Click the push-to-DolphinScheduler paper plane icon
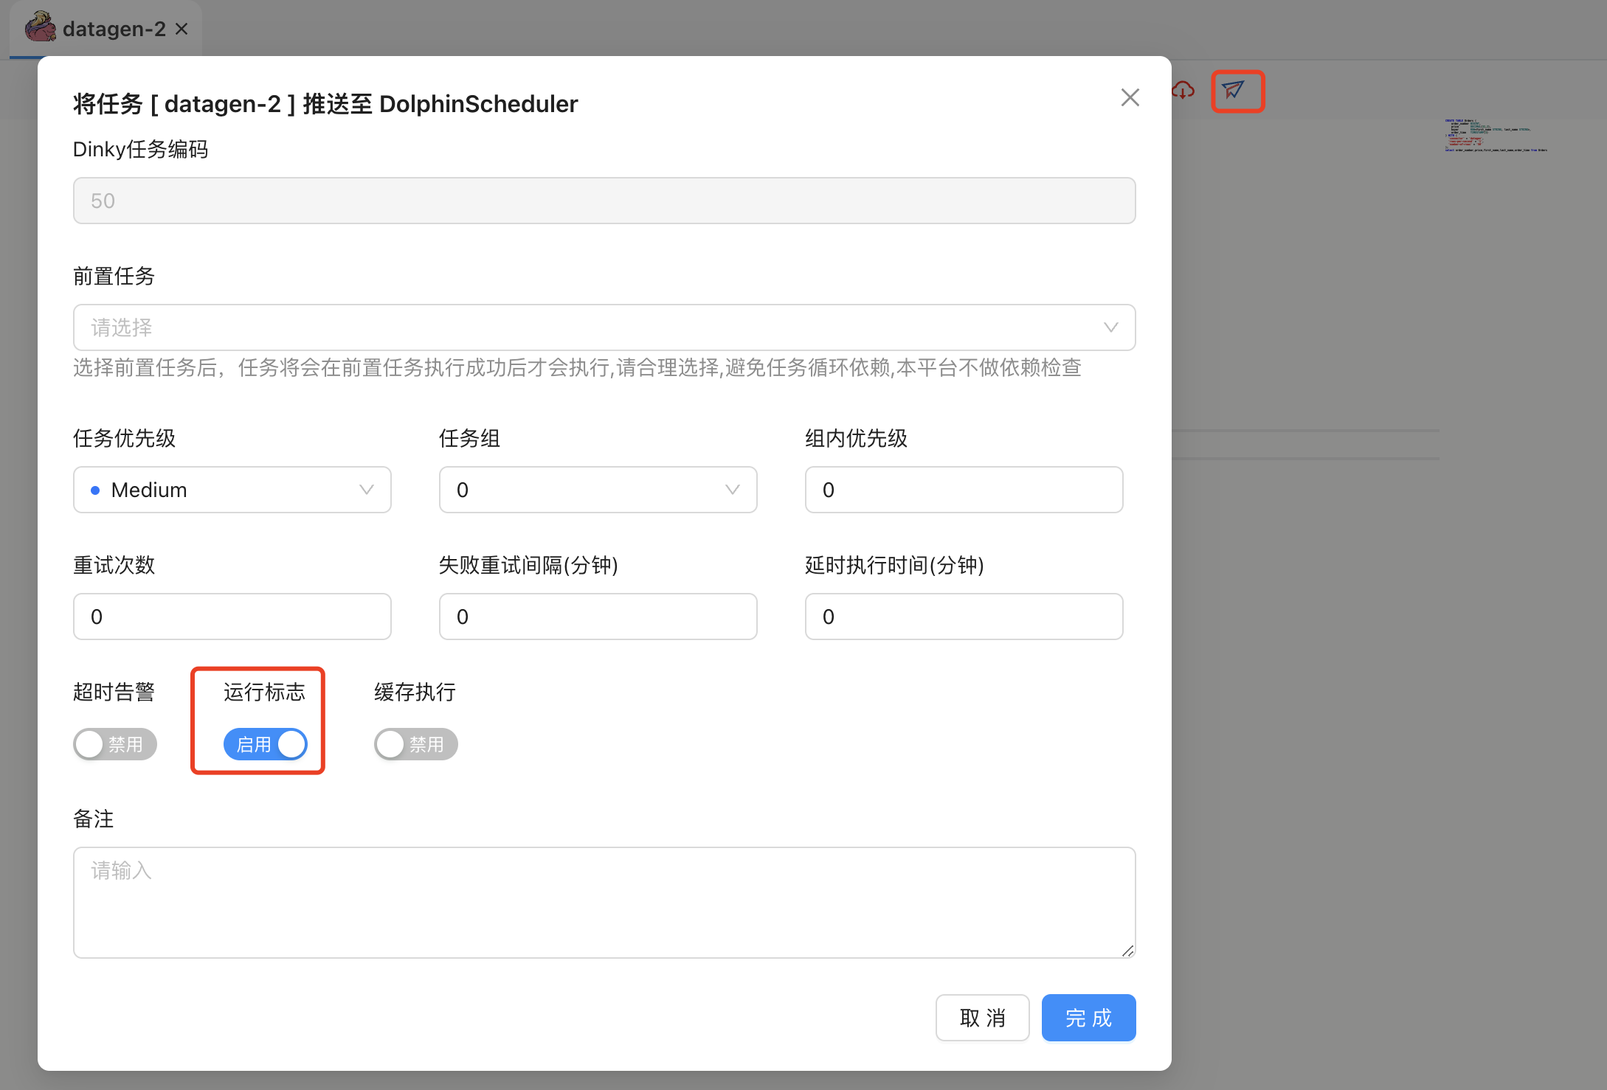 [x=1234, y=91]
